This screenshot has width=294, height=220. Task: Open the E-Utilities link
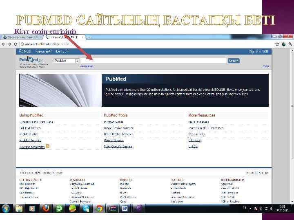pos(194,140)
